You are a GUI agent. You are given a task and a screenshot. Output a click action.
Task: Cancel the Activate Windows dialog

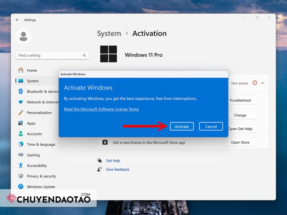click(211, 126)
